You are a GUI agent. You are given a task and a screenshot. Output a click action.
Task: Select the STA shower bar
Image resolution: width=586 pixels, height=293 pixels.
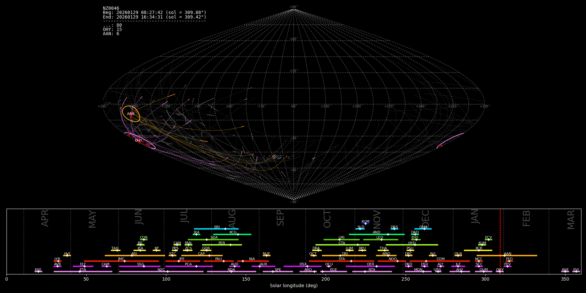point(342,261)
